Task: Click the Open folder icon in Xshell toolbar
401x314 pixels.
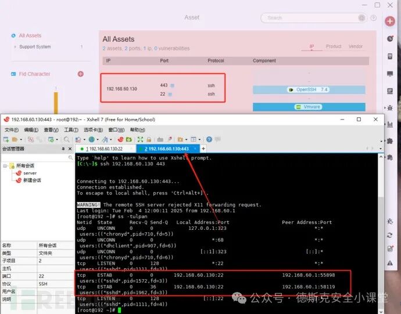Action: tap(15, 139)
